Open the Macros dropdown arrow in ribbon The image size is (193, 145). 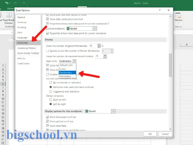[x=178, y=23]
